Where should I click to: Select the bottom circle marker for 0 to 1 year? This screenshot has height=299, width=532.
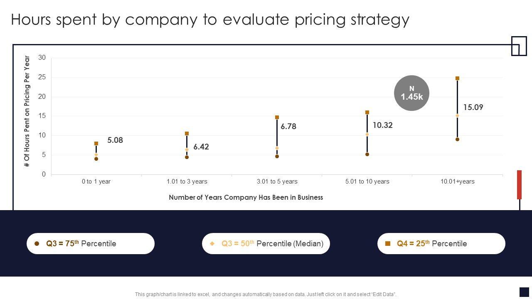pos(96,159)
